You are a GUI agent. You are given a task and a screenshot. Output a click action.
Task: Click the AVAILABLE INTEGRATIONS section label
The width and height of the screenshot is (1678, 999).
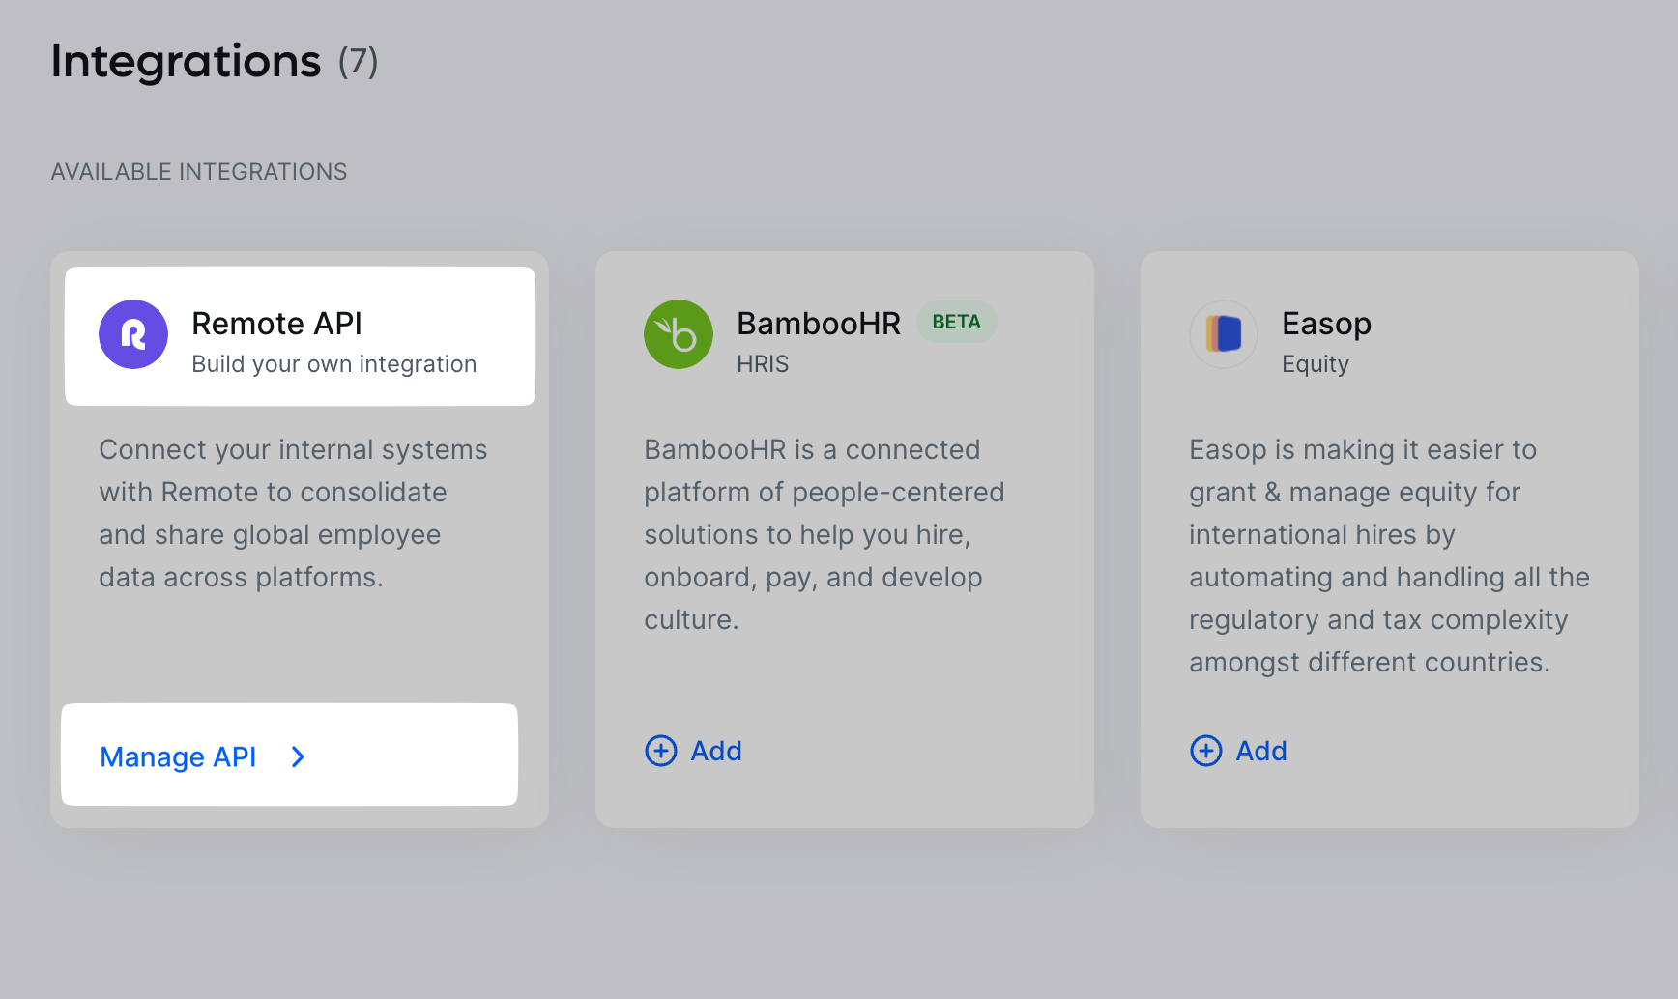(199, 172)
